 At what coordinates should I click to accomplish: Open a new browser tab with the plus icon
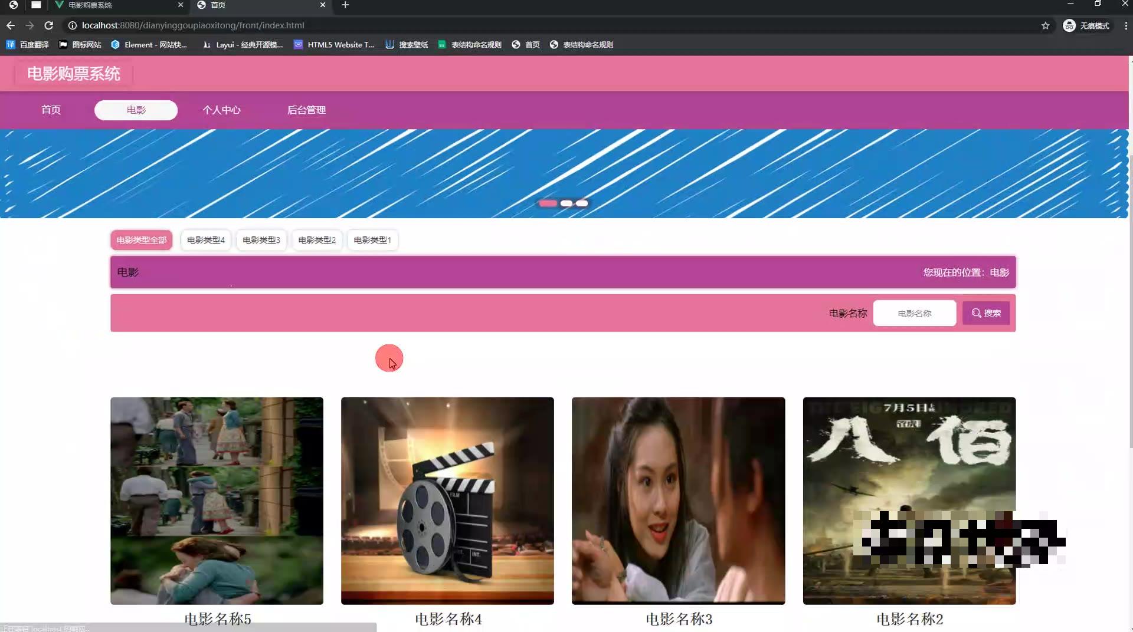pyautogui.click(x=345, y=5)
